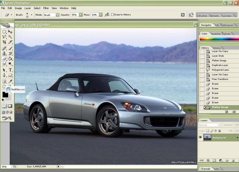This screenshot has height=172, width=239.
Task: Add layer mask icon in Layers panel
Action: tap(214, 160)
